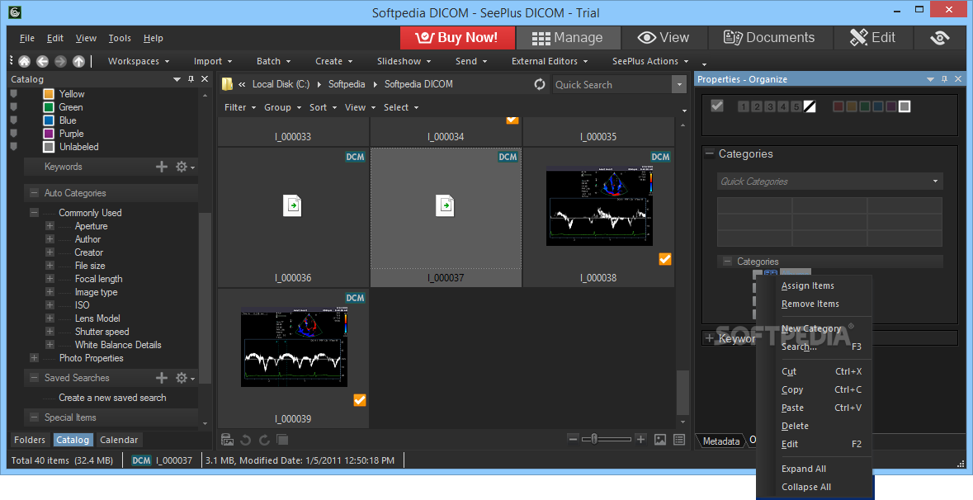Collapse the Auto Categories section

click(x=34, y=193)
